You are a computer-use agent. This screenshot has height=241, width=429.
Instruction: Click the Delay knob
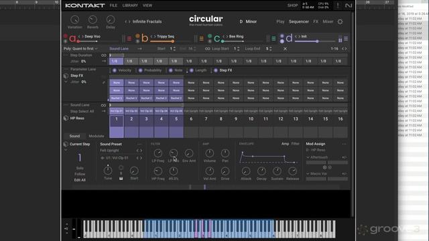(111, 19)
